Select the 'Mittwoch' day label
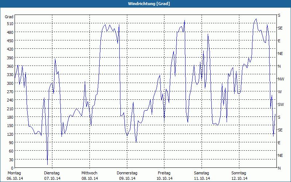The width and height of the screenshot is (291, 182). (89, 173)
